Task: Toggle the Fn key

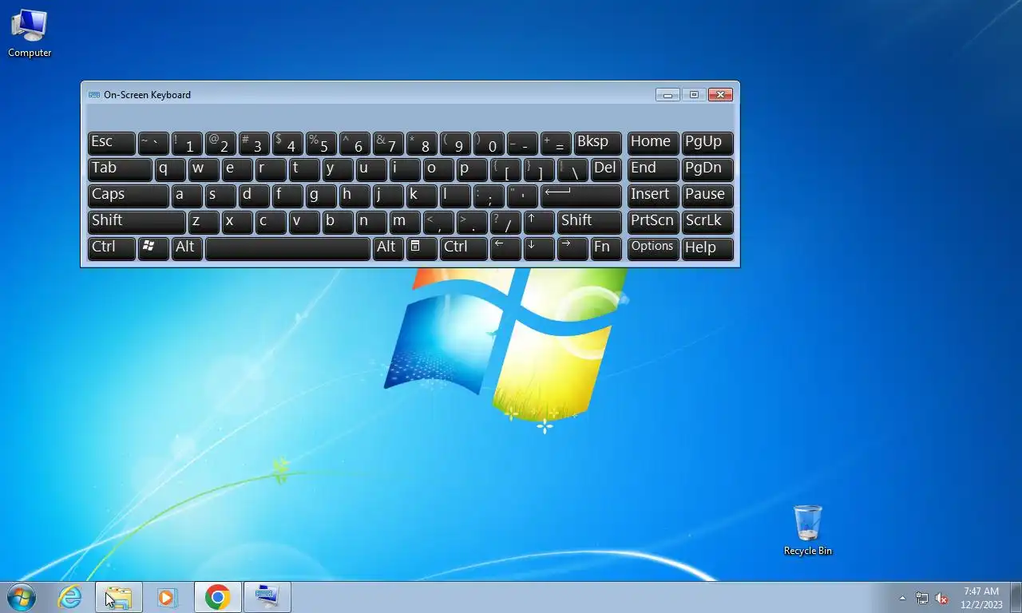Action: pos(606,248)
